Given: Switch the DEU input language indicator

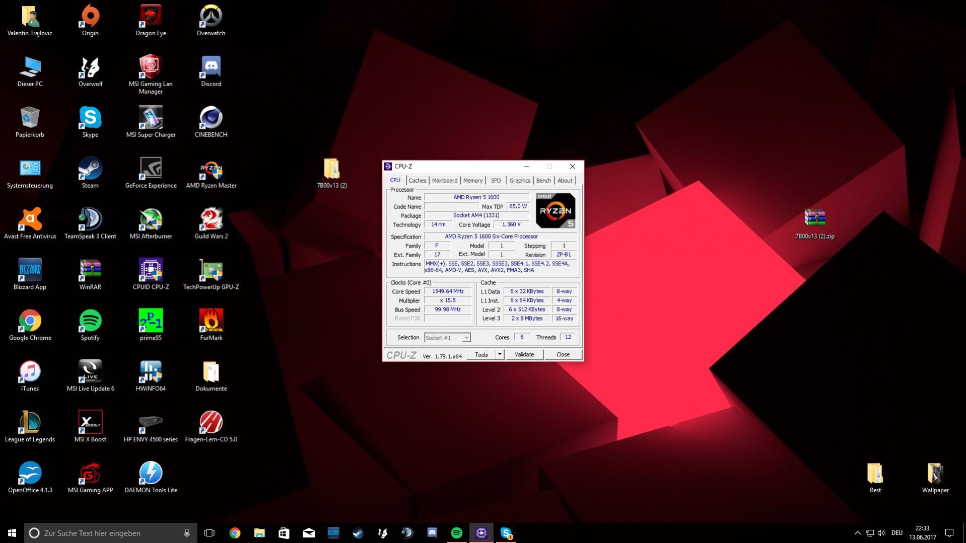Looking at the screenshot, I should pos(897,533).
